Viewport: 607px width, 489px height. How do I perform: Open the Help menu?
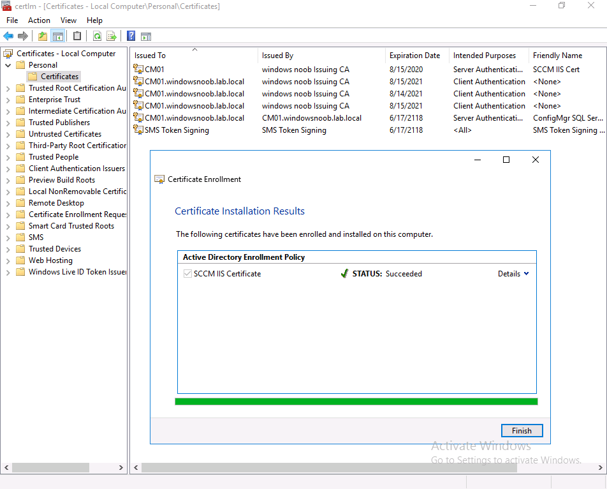(94, 20)
